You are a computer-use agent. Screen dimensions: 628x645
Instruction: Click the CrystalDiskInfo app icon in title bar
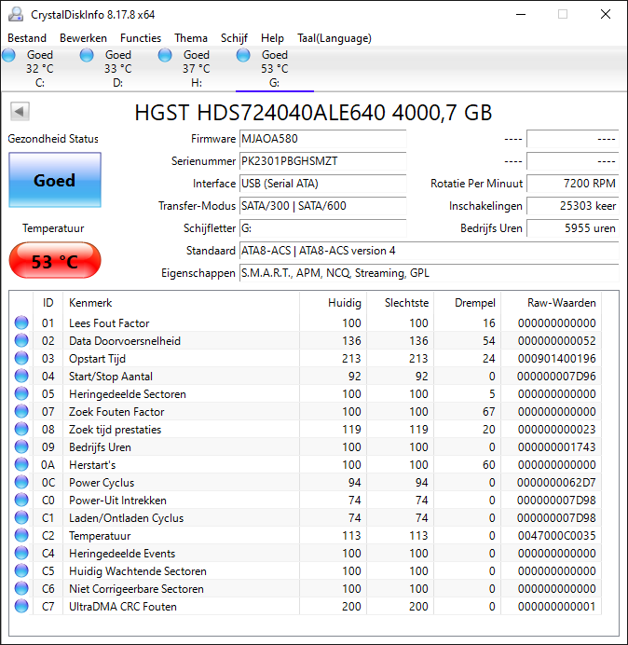(16, 14)
